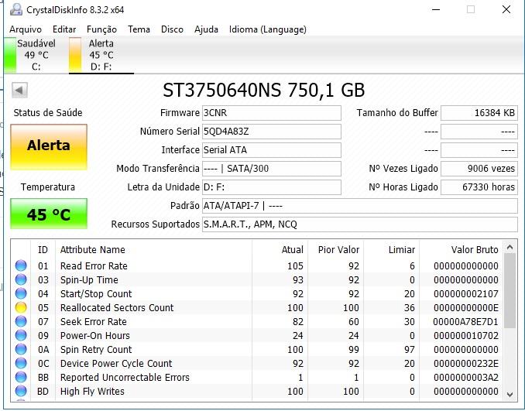This screenshot has height=411, width=525.
Task: Click the power-on count field 9006 vezes
Action: (479, 169)
